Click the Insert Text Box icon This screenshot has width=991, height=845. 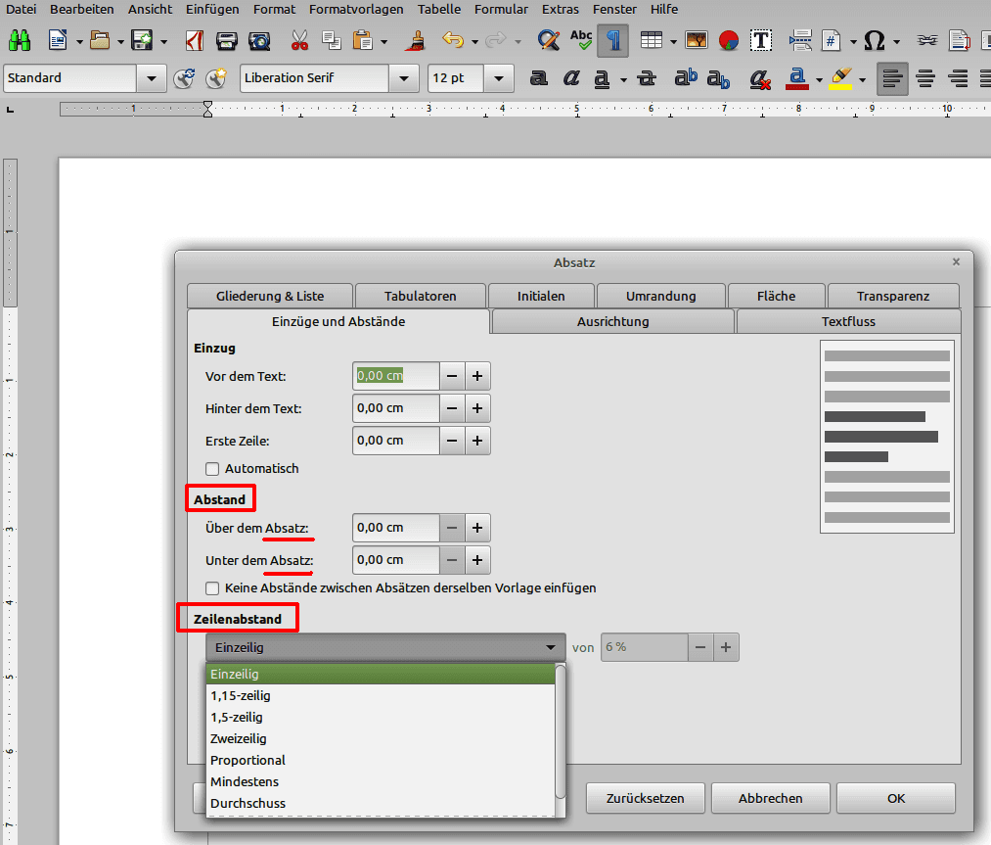coord(761,41)
